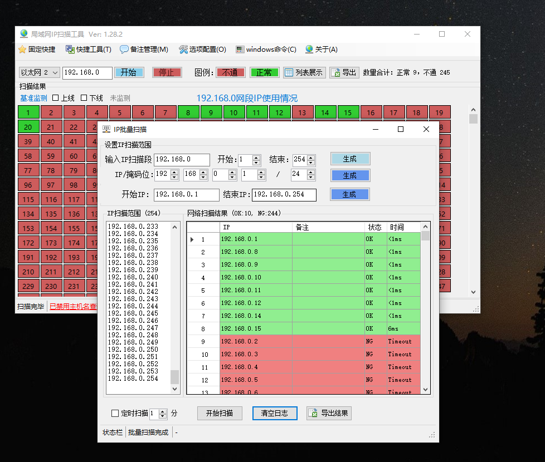The image size is (545, 462).
Task: Click the 清空日志 button
Action: pos(275,413)
